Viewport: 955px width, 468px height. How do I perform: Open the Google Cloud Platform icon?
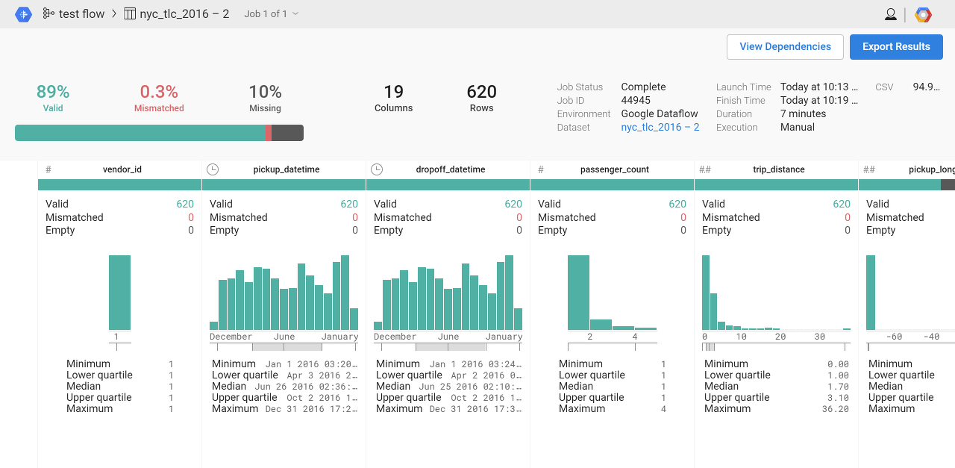[924, 14]
